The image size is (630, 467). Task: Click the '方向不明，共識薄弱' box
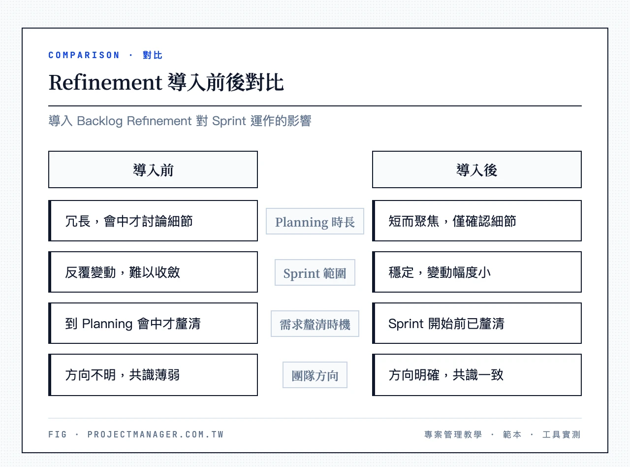[x=153, y=375]
